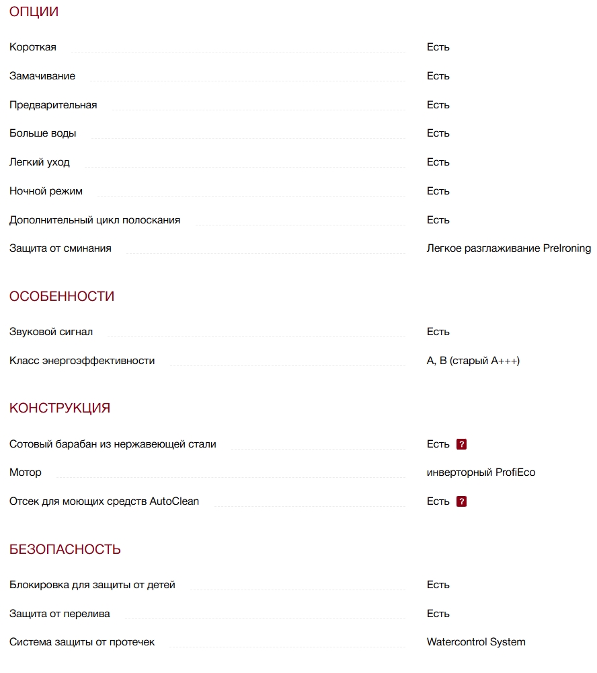Select the Класс энергоэффективности label
This screenshot has width=597, height=673.
coord(82,361)
